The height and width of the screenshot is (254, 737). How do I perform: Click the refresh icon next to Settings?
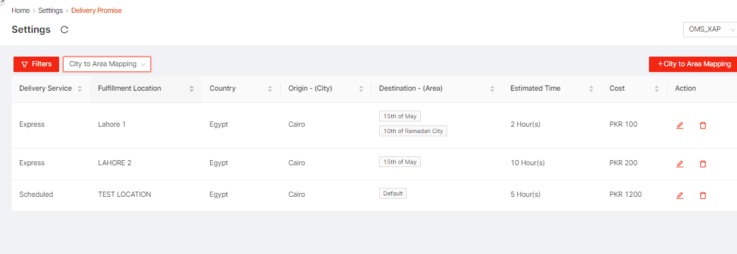pyautogui.click(x=65, y=30)
